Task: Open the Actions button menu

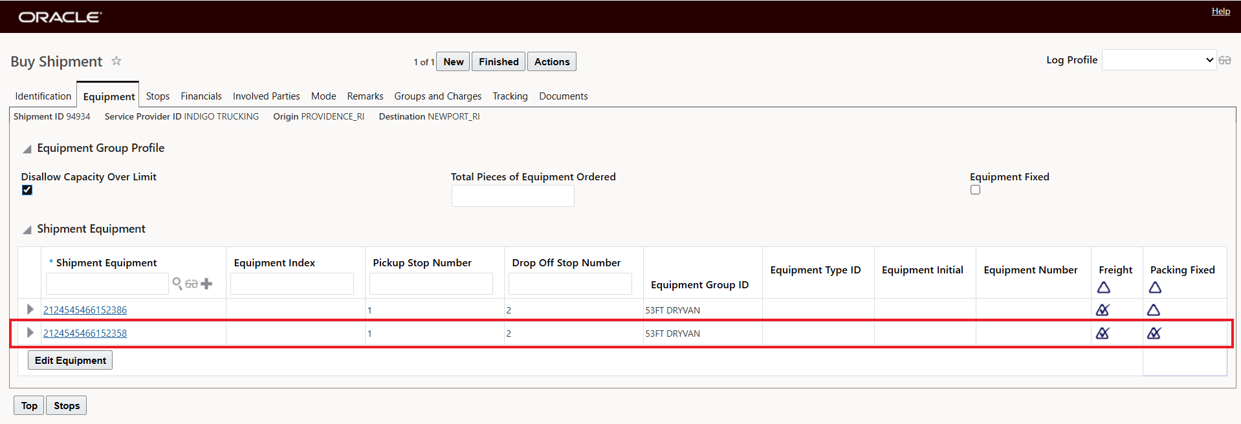Action: pos(552,61)
